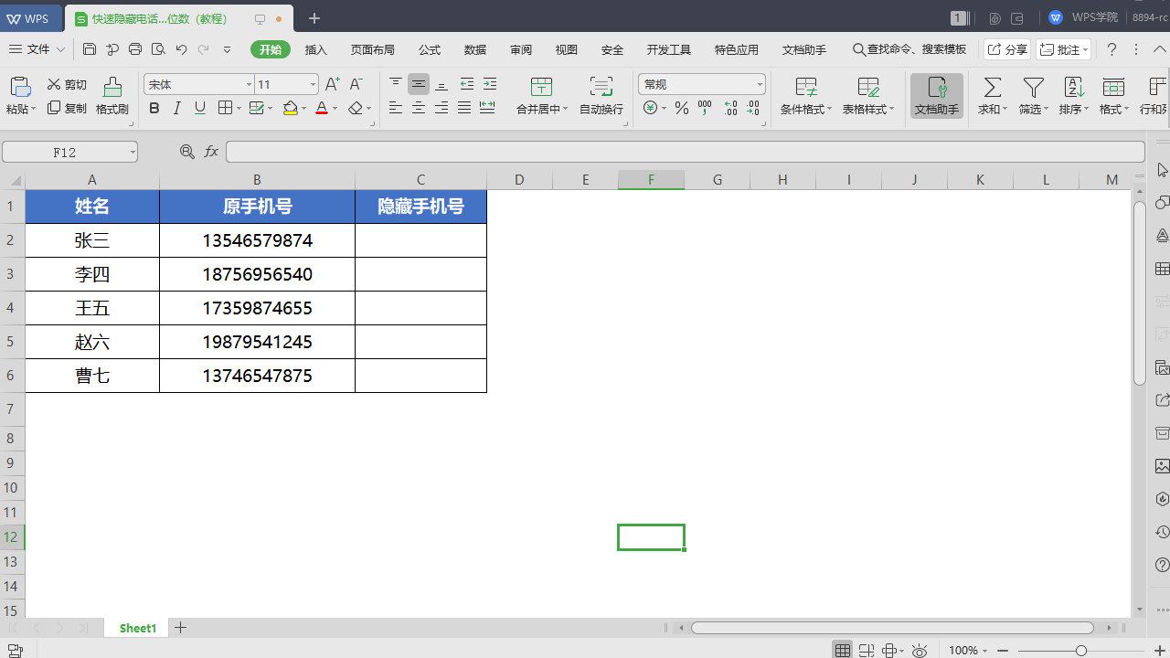The height and width of the screenshot is (658, 1170).
Task: Toggle italic formatting
Action: tap(176, 108)
